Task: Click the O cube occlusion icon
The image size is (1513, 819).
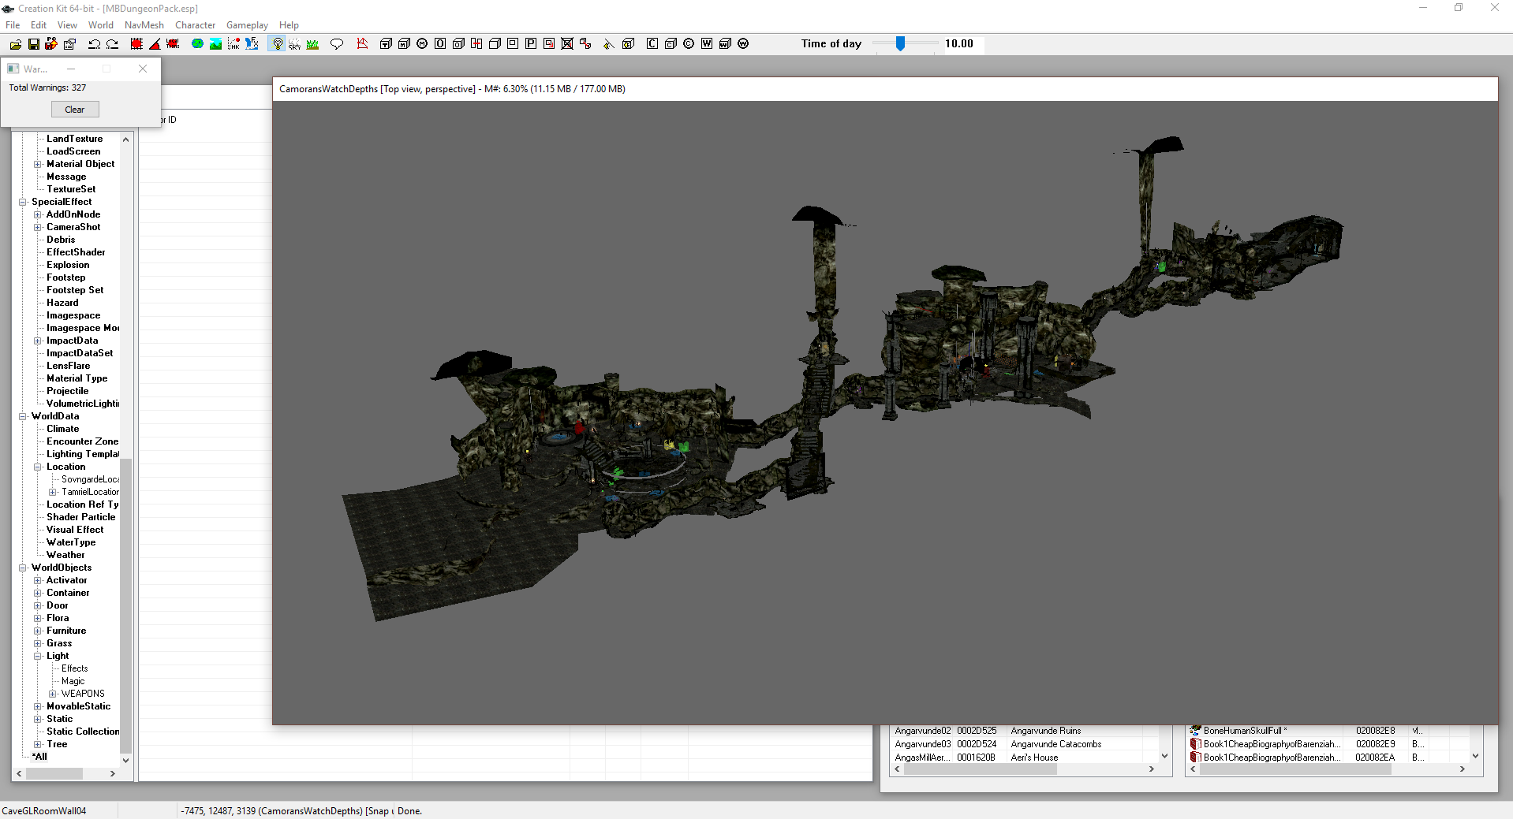Action: (458, 44)
